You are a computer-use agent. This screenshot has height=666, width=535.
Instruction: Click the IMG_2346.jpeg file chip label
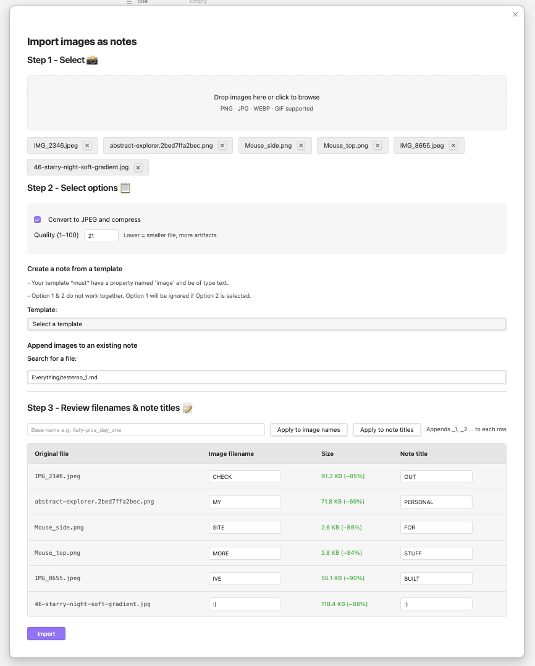56,145
